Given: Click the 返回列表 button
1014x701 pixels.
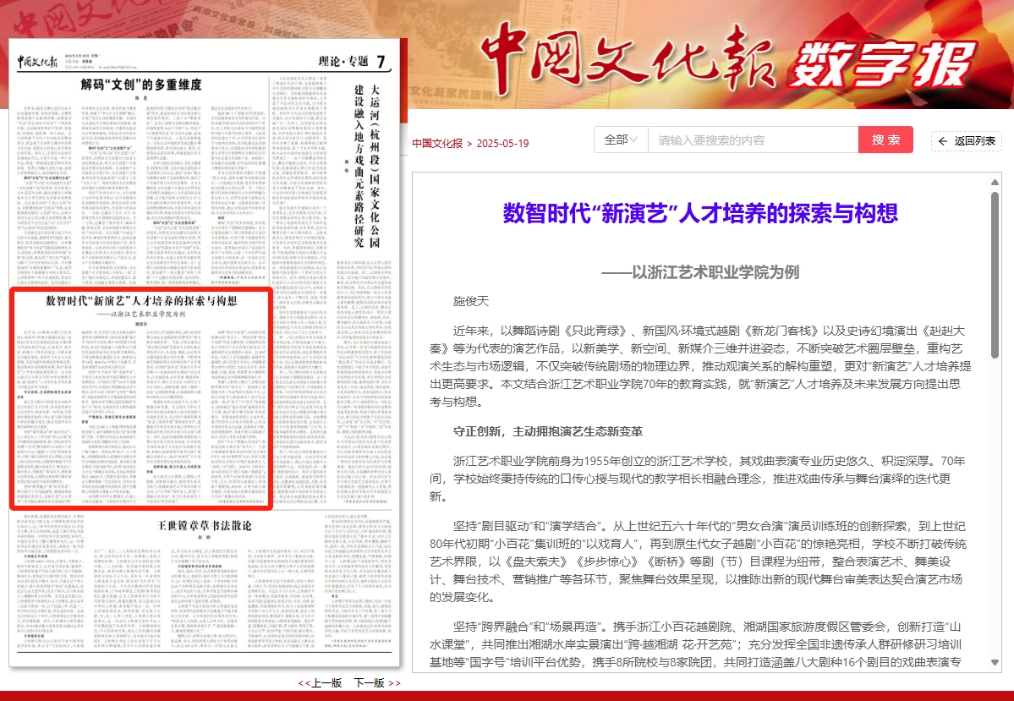Looking at the screenshot, I should [x=966, y=141].
